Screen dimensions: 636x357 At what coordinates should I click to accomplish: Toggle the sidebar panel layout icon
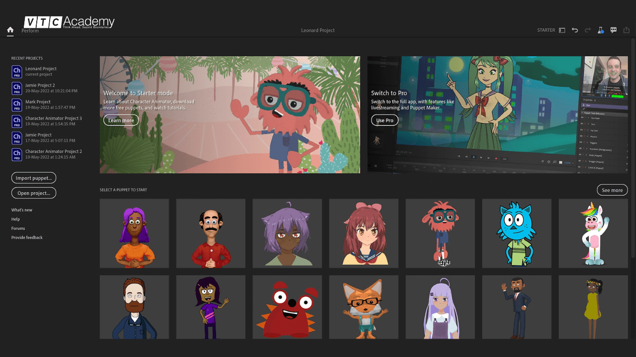[561, 30]
